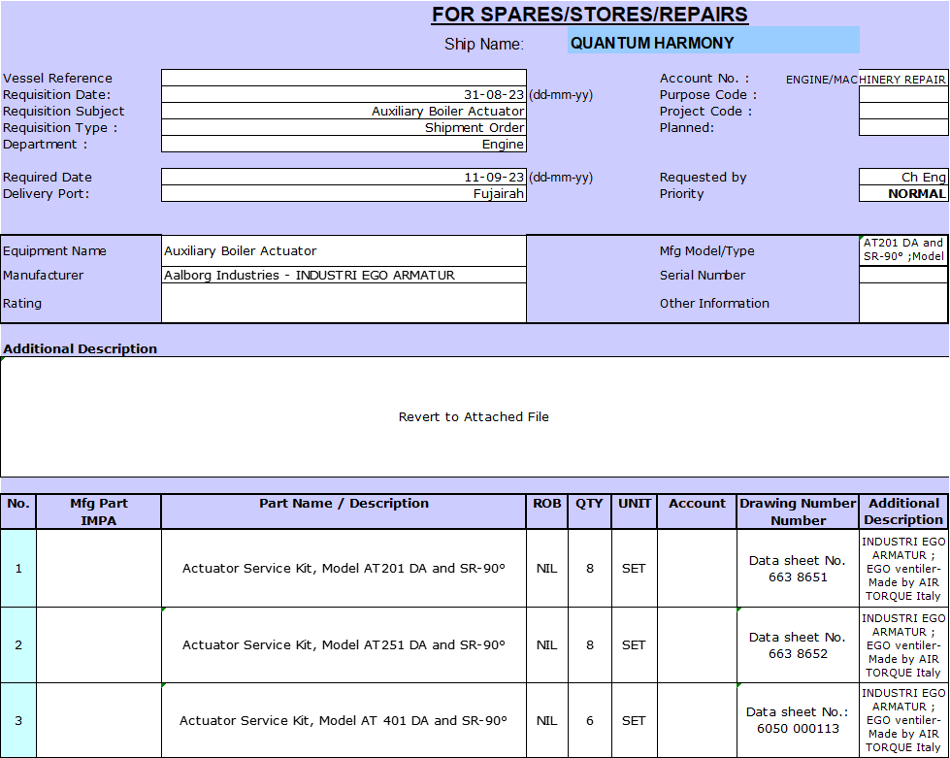Screen dimensions: 950x758
Task: Select the Model AT251 DA part description cell
Action: pos(344,645)
